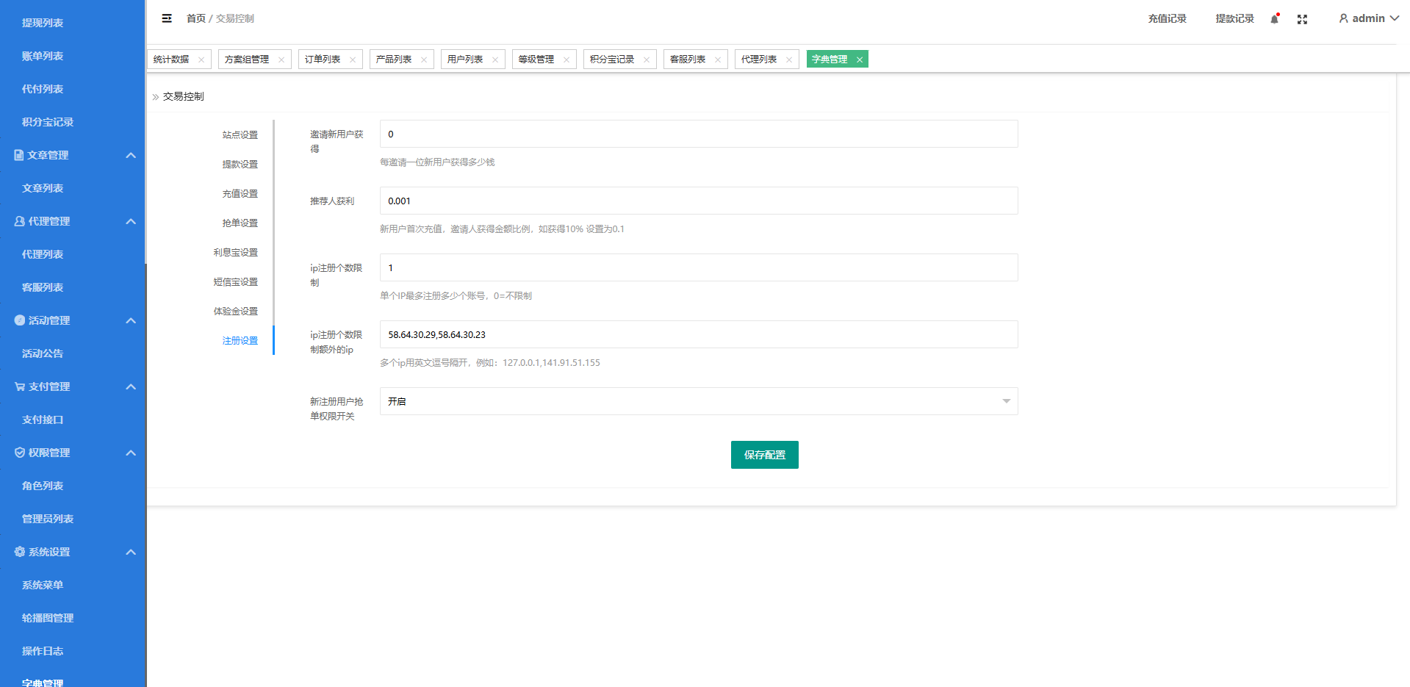Viewport: 1410px width, 687px height.
Task: Click the sidebar collapse hamburger icon
Action: click(167, 18)
